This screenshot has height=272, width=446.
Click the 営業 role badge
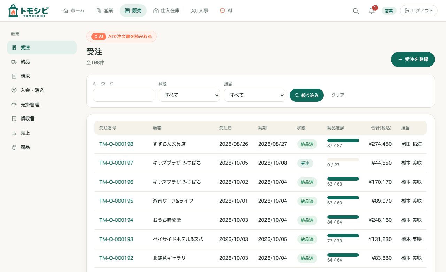tap(389, 11)
